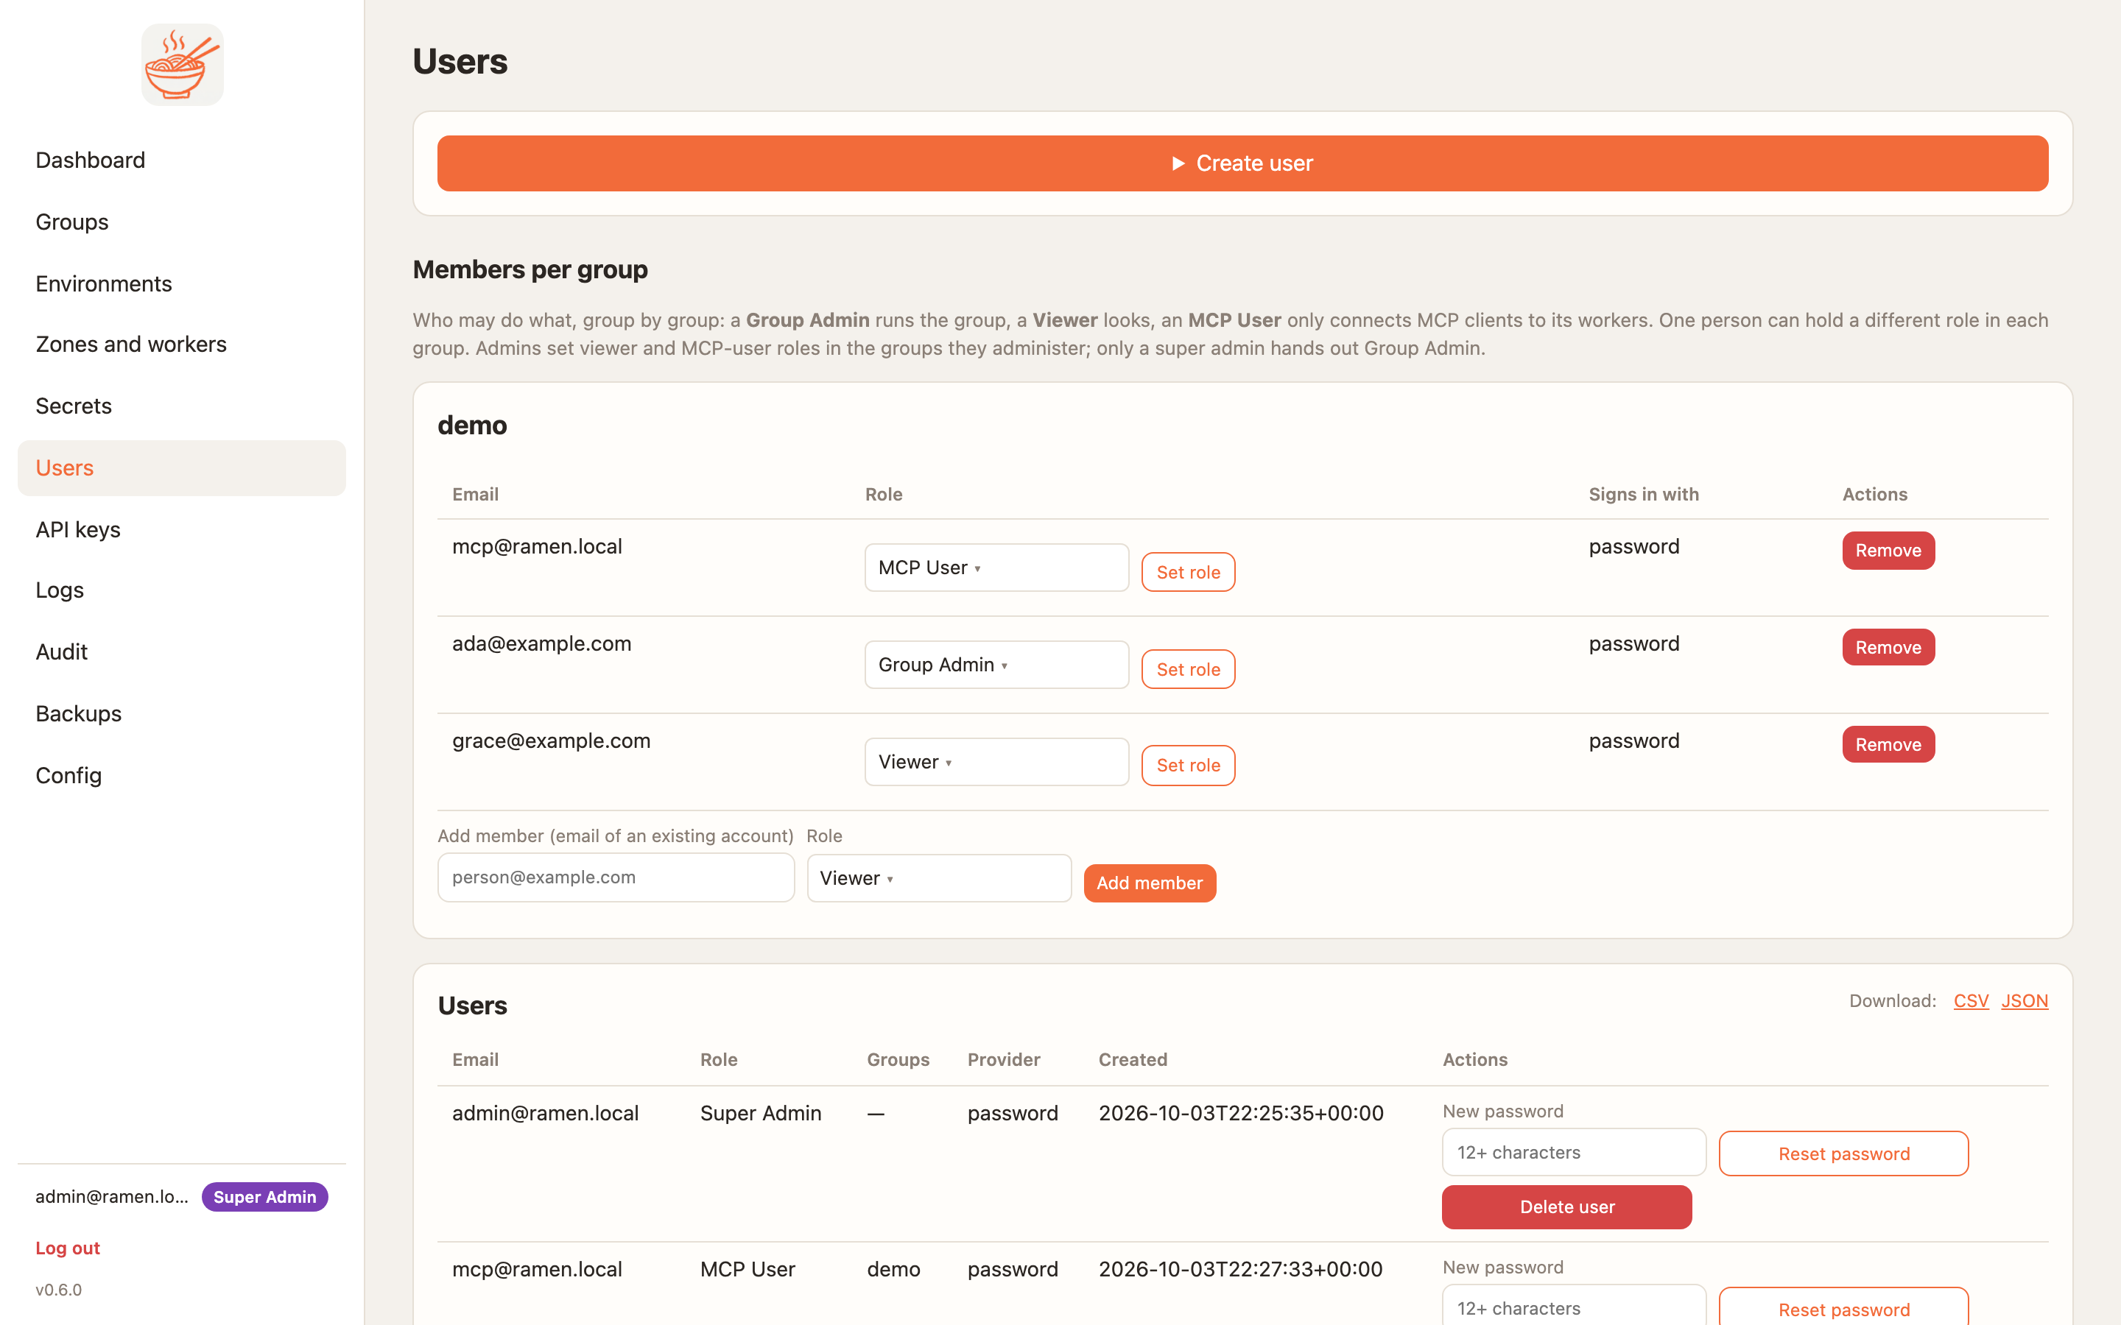Remove ada@example.com from demo group
Image resolution: width=2121 pixels, height=1325 pixels.
click(x=1888, y=648)
